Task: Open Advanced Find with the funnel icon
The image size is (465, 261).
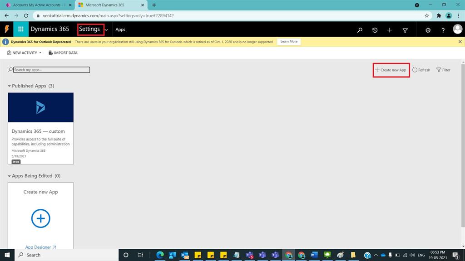Action: (x=405, y=30)
